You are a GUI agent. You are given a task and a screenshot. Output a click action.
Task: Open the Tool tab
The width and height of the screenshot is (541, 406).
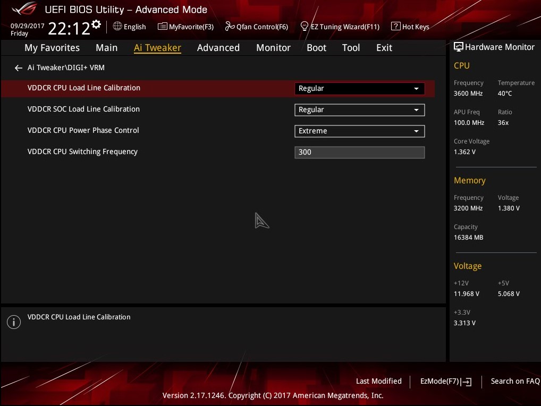[351, 48]
